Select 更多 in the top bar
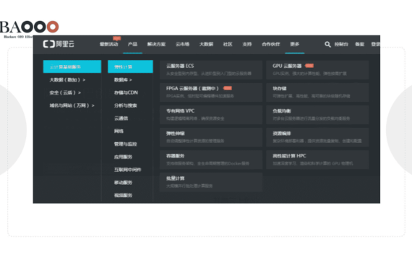This screenshot has width=412, height=260. [x=295, y=44]
